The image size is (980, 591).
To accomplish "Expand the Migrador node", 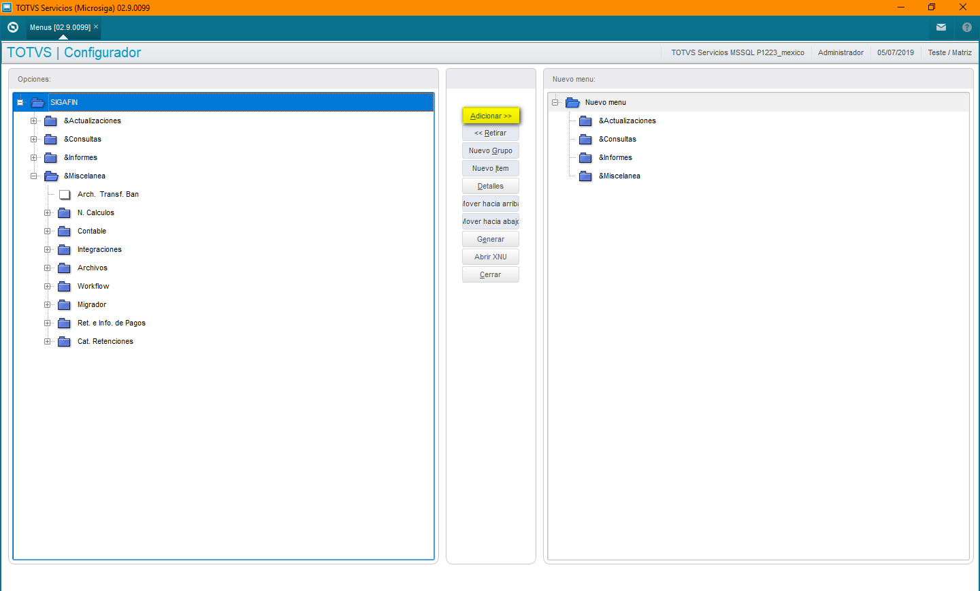I will pos(48,304).
